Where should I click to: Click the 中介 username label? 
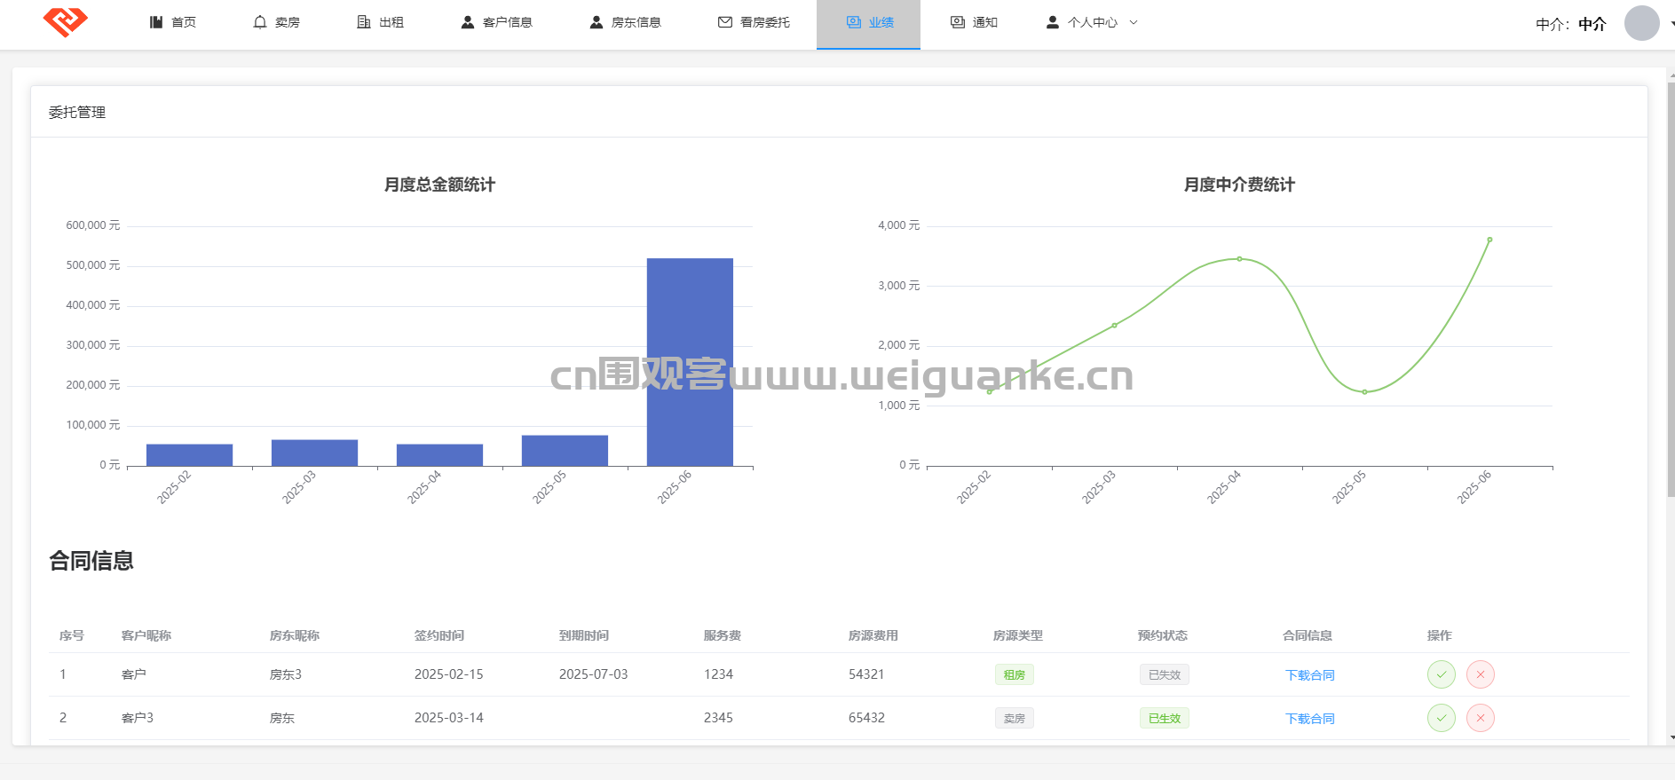click(1592, 24)
